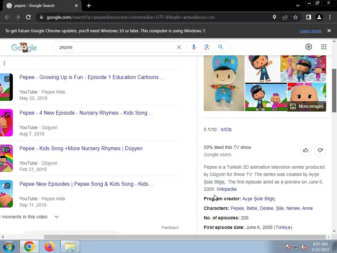Open Chrome profile menu

pyautogui.click(x=319, y=17)
